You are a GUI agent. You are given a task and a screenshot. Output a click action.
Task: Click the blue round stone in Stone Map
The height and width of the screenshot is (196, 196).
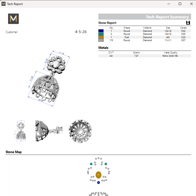click(98, 183)
